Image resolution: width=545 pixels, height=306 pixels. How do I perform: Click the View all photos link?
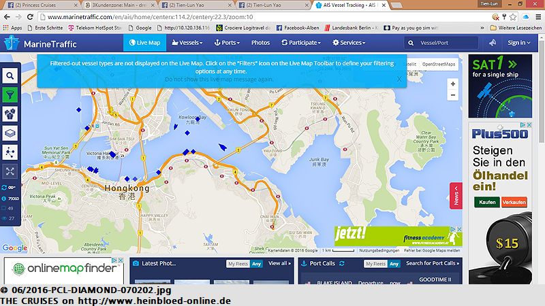279,263
